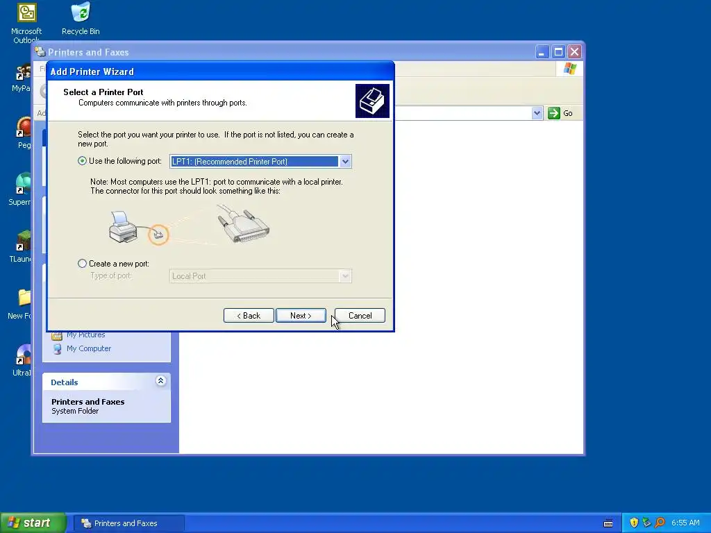This screenshot has height=533, width=711.
Task: Click the printer cable illustration image
Action: click(x=190, y=226)
